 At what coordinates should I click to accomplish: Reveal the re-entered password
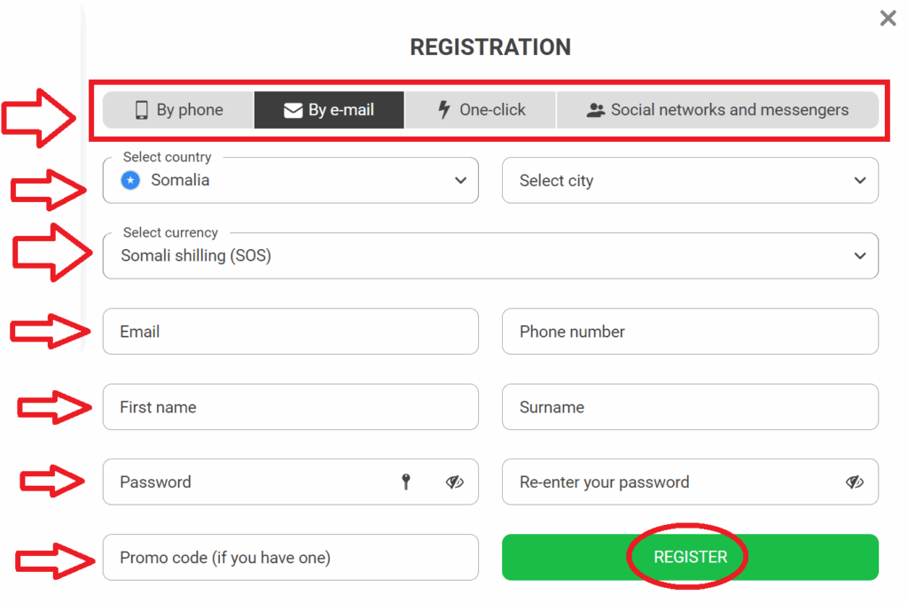855,482
